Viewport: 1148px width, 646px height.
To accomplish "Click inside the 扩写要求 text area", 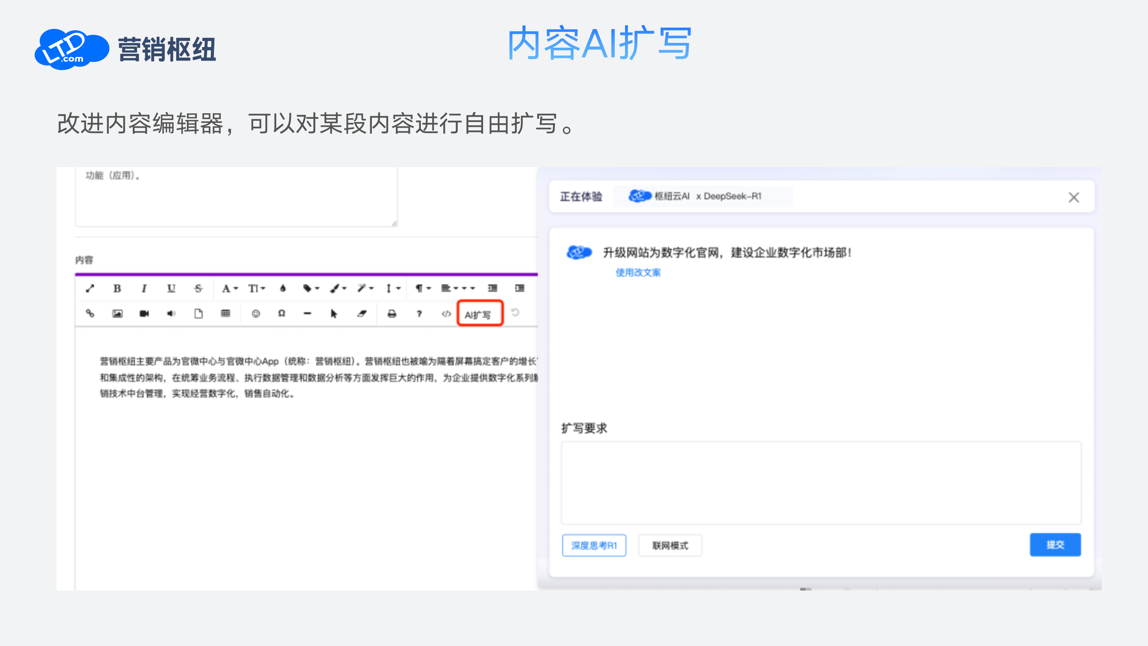I will (x=820, y=483).
